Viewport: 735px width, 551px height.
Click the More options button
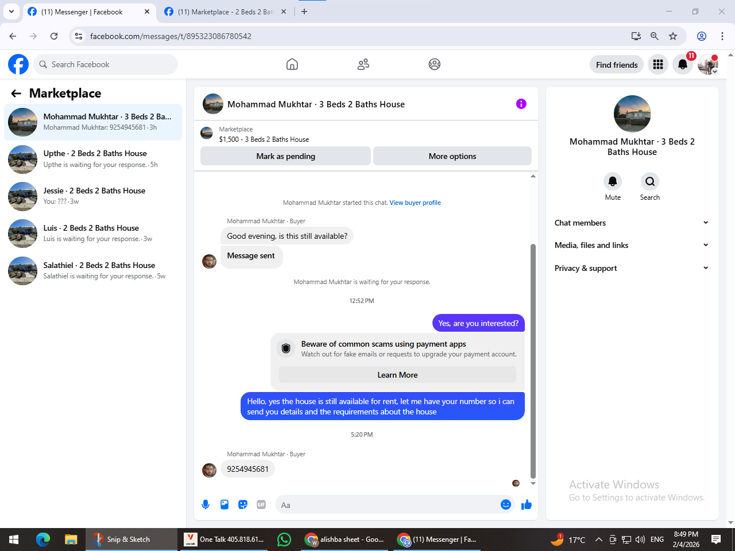point(452,156)
